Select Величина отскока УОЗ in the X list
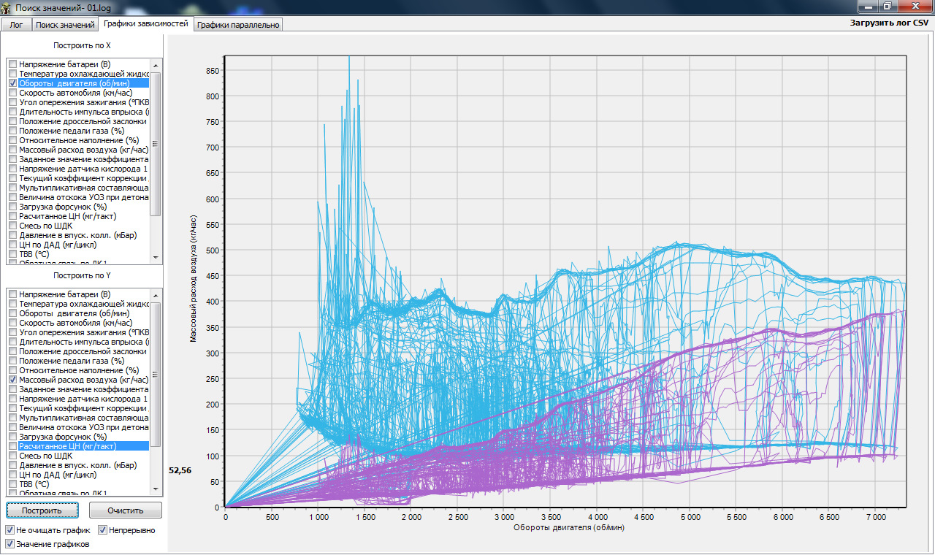Viewport: 935px width, 555px height. coord(84,197)
